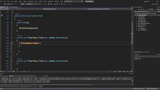This screenshot has width=160, height=90.
Task: Click the Categorized icon in Properties panel
Action: click(x=135, y=58)
